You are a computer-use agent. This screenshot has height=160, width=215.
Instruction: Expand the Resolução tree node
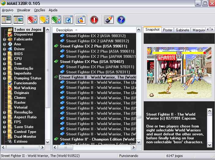pyautogui.click(x=4, y=113)
